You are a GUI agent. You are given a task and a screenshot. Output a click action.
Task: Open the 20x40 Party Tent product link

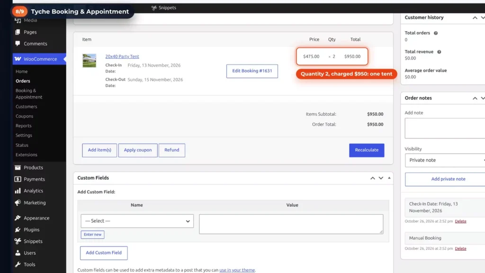[122, 56]
